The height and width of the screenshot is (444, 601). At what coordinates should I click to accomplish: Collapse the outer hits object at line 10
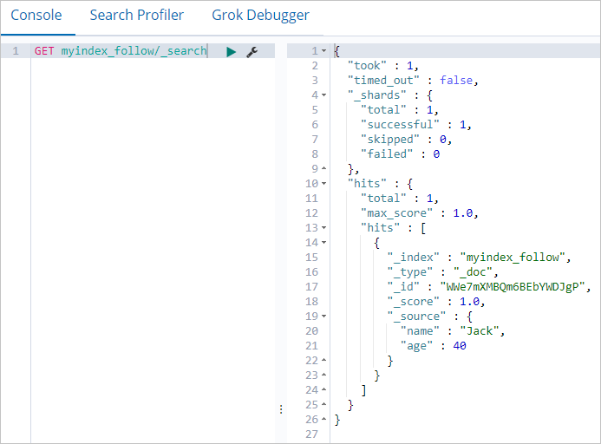(323, 183)
